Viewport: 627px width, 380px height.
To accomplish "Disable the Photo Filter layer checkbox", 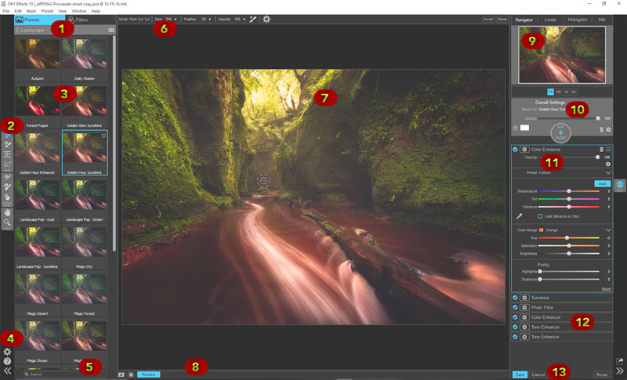I will [x=515, y=308].
